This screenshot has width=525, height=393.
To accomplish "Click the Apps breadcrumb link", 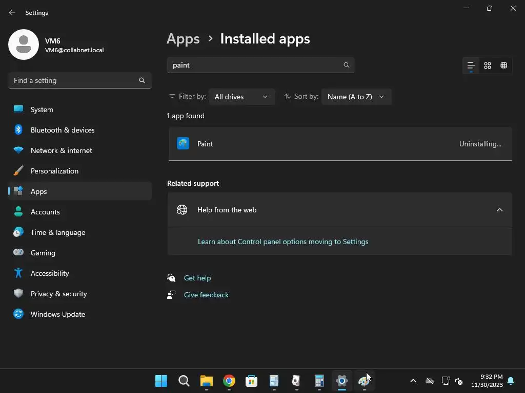I will 183,39.
